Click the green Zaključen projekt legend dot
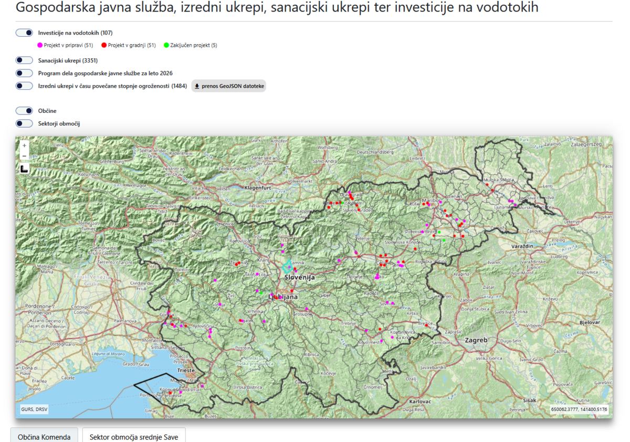 166,45
